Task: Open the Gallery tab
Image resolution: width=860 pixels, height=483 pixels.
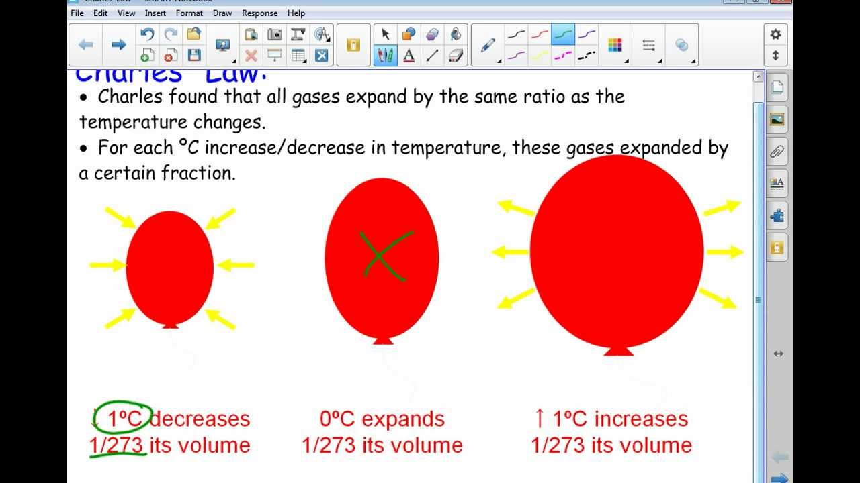Action: tap(777, 119)
